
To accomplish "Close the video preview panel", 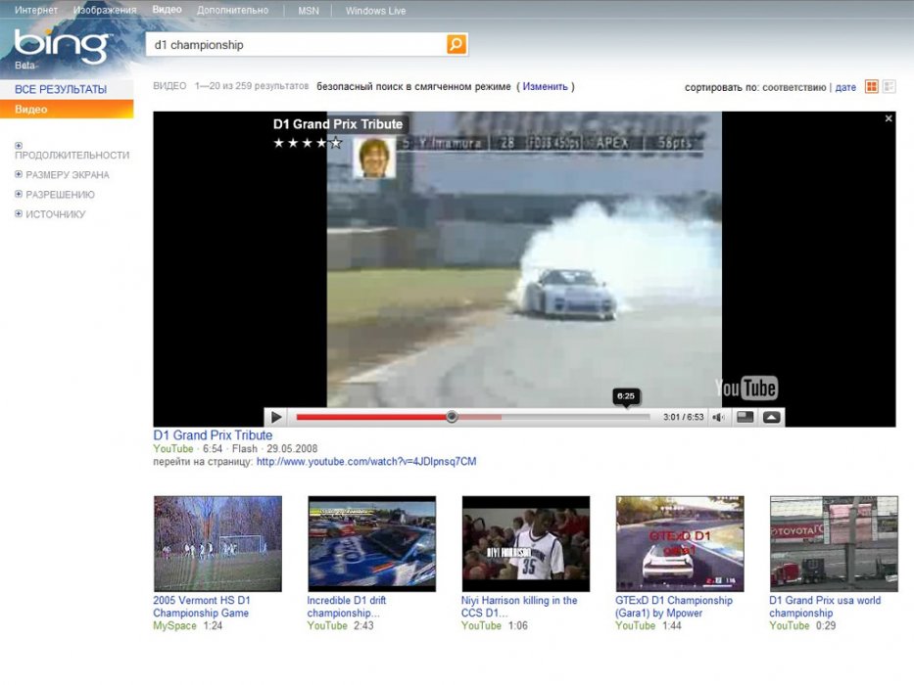I will tap(889, 118).
